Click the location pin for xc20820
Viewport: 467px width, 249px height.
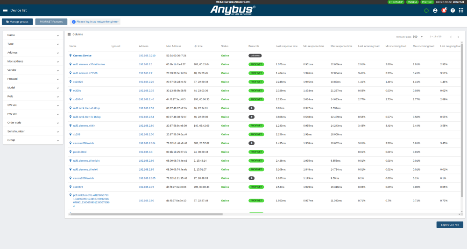[71, 82]
